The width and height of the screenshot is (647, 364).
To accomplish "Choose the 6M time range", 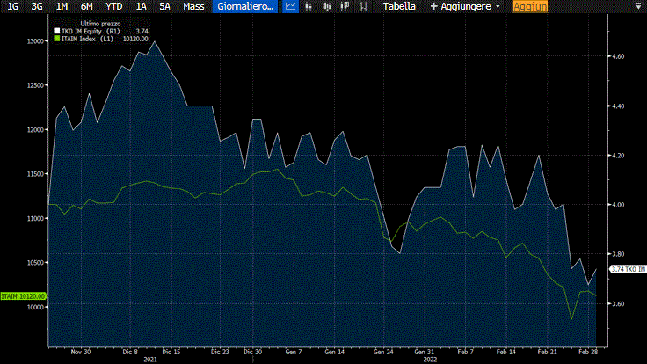I will pyautogui.click(x=86, y=6).
